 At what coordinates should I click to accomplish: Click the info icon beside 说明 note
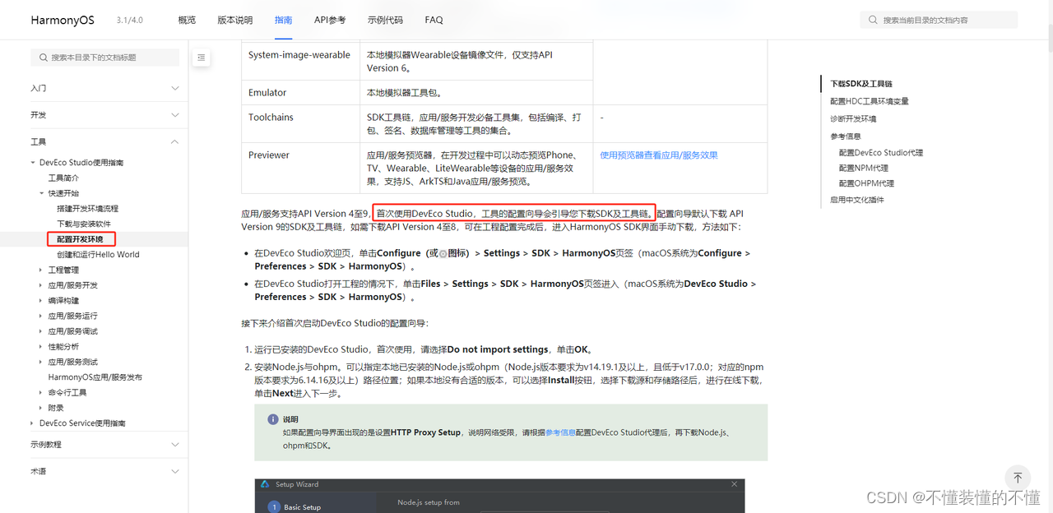273,419
